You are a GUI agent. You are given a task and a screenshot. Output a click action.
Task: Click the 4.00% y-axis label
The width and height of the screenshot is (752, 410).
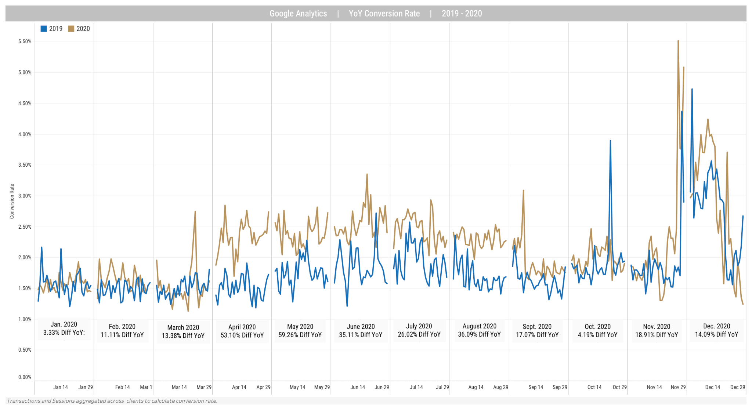click(25, 134)
